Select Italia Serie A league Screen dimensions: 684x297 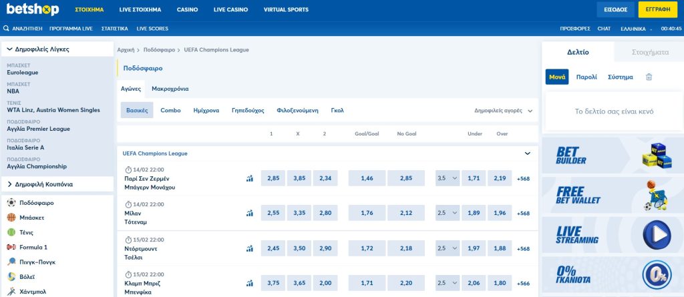click(x=25, y=147)
